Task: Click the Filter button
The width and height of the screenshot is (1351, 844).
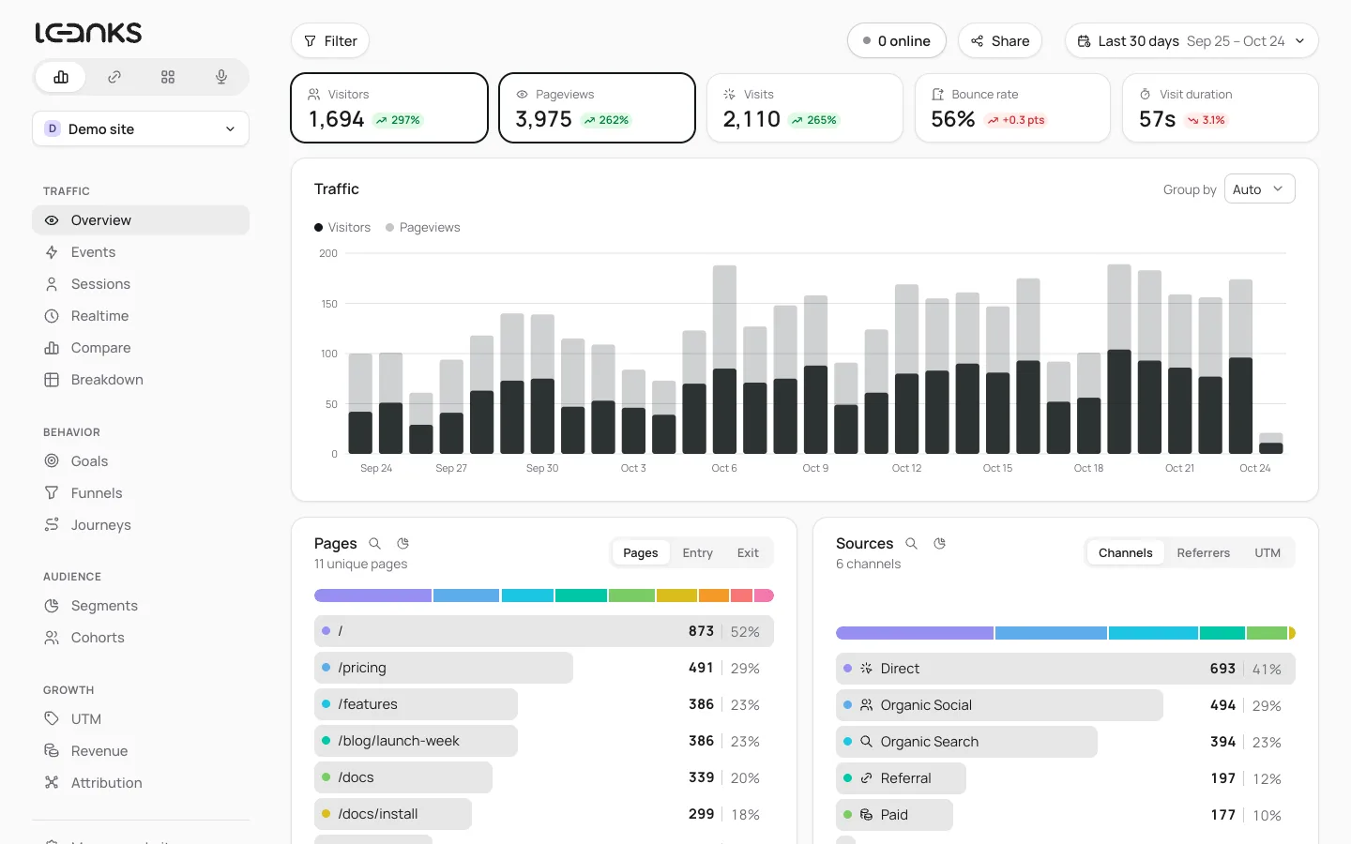Action: [330, 41]
